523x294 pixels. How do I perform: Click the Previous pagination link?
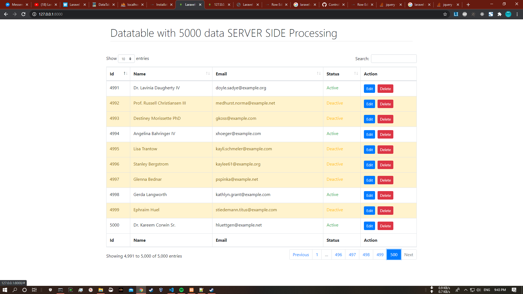(301, 255)
